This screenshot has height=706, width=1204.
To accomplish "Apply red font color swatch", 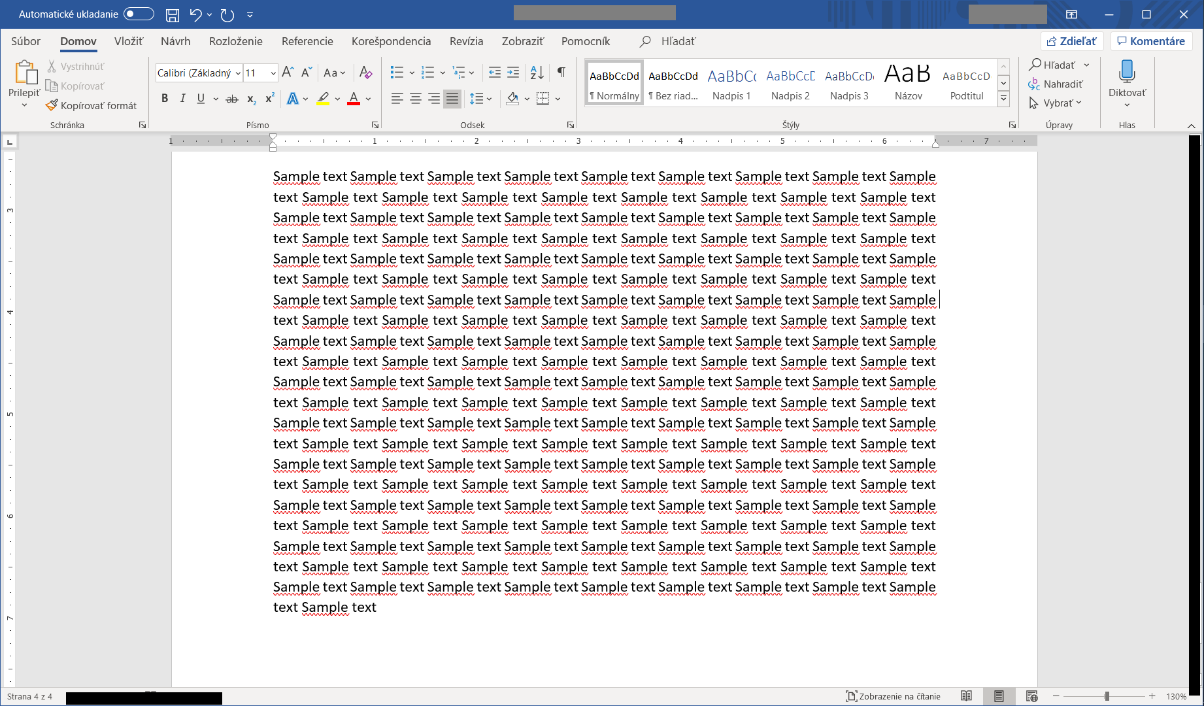I will point(354,99).
